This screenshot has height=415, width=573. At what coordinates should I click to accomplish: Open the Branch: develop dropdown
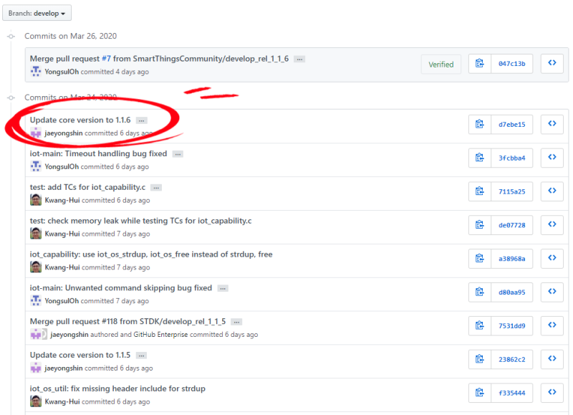coord(37,13)
